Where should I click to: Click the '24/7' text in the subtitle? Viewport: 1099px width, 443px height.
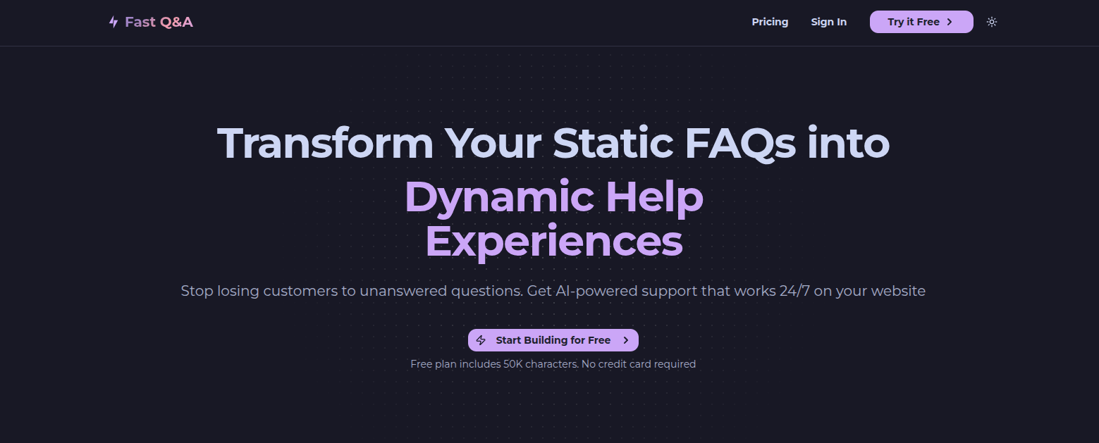[794, 291]
